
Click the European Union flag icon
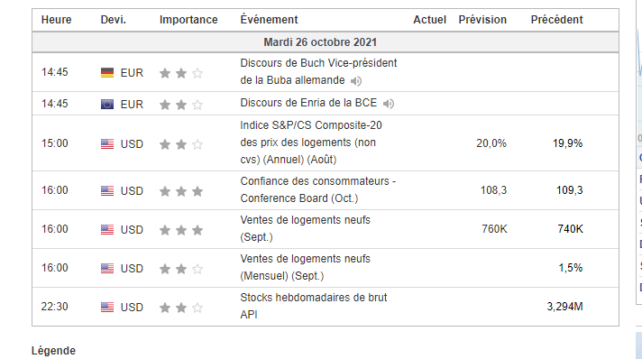click(107, 105)
